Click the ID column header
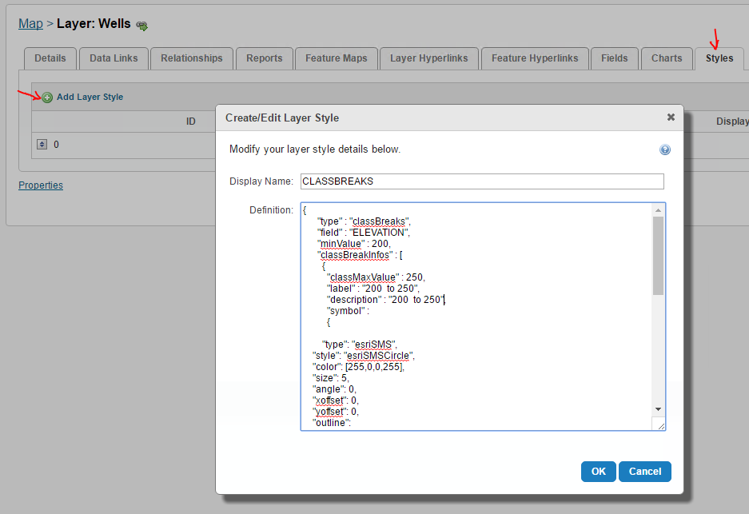The width and height of the screenshot is (749, 514). (x=190, y=122)
